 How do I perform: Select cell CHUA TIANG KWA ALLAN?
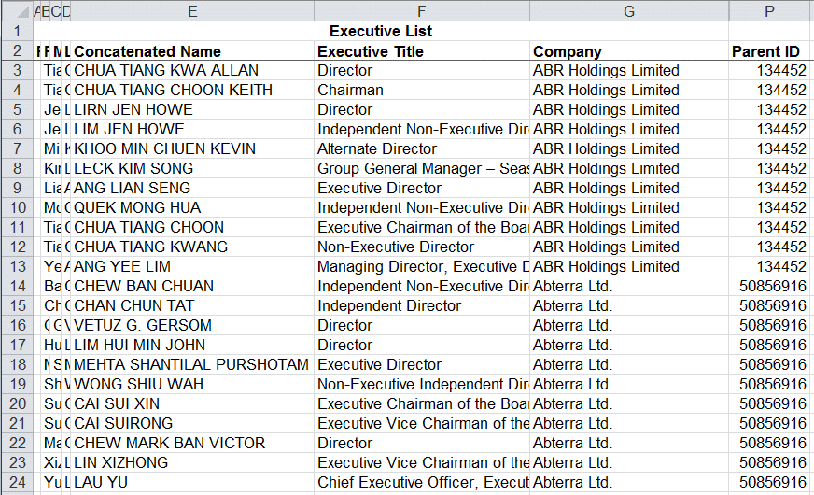click(192, 71)
